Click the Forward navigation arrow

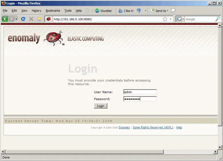[x=11, y=19]
